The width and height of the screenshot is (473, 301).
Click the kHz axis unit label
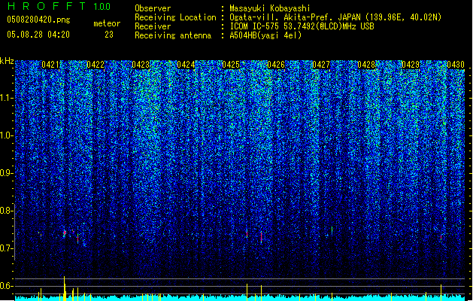7,61
